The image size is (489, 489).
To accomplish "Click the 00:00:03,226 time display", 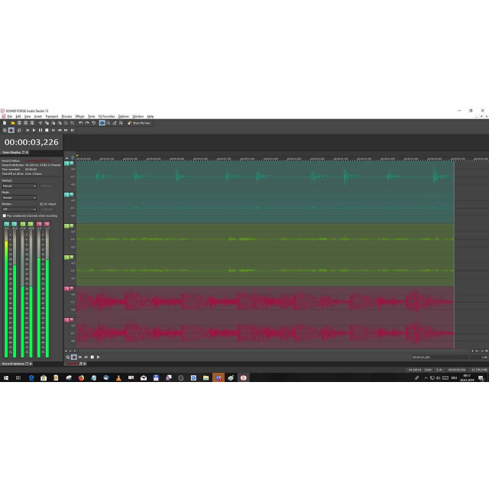I will tap(31, 142).
